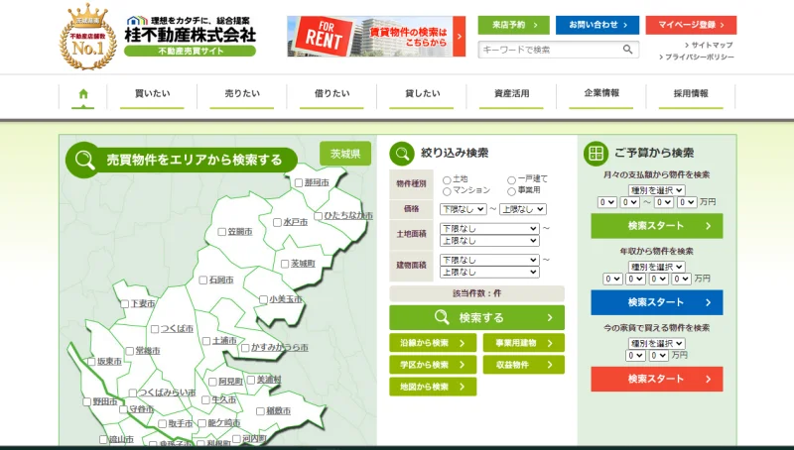Open 種別を選択 dropdown under 今の家賃

(656, 343)
